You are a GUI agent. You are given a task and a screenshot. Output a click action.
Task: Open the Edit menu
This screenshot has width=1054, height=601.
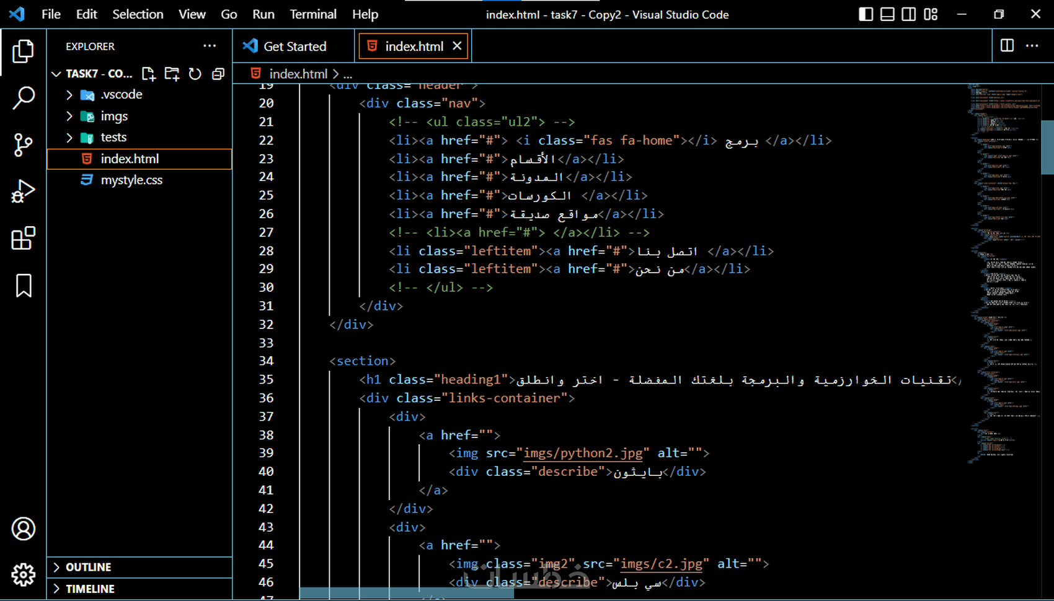[x=87, y=14]
